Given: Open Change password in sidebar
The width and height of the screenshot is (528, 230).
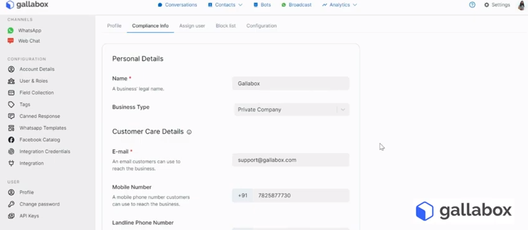Looking at the screenshot, I should (40, 204).
